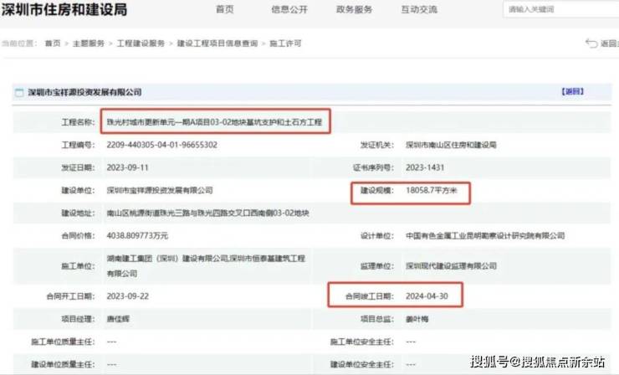Image resolution: width=619 pixels, height=375 pixels.
Task: Open the 信息公开 navigation item
Action: click(x=289, y=9)
